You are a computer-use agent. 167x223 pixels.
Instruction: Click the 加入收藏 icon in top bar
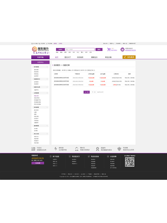(32, 43)
